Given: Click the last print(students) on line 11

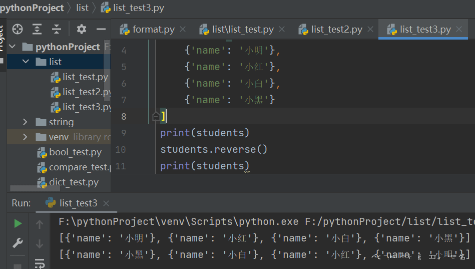Looking at the screenshot, I should (205, 166).
